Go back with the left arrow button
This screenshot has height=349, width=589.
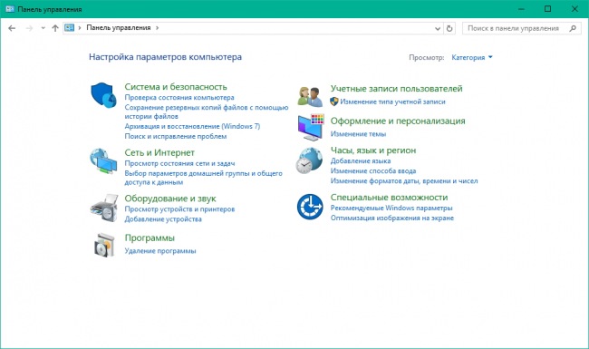(12, 28)
